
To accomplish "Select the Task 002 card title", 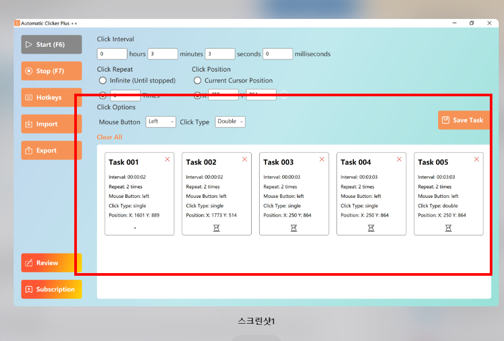I will (x=201, y=162).
